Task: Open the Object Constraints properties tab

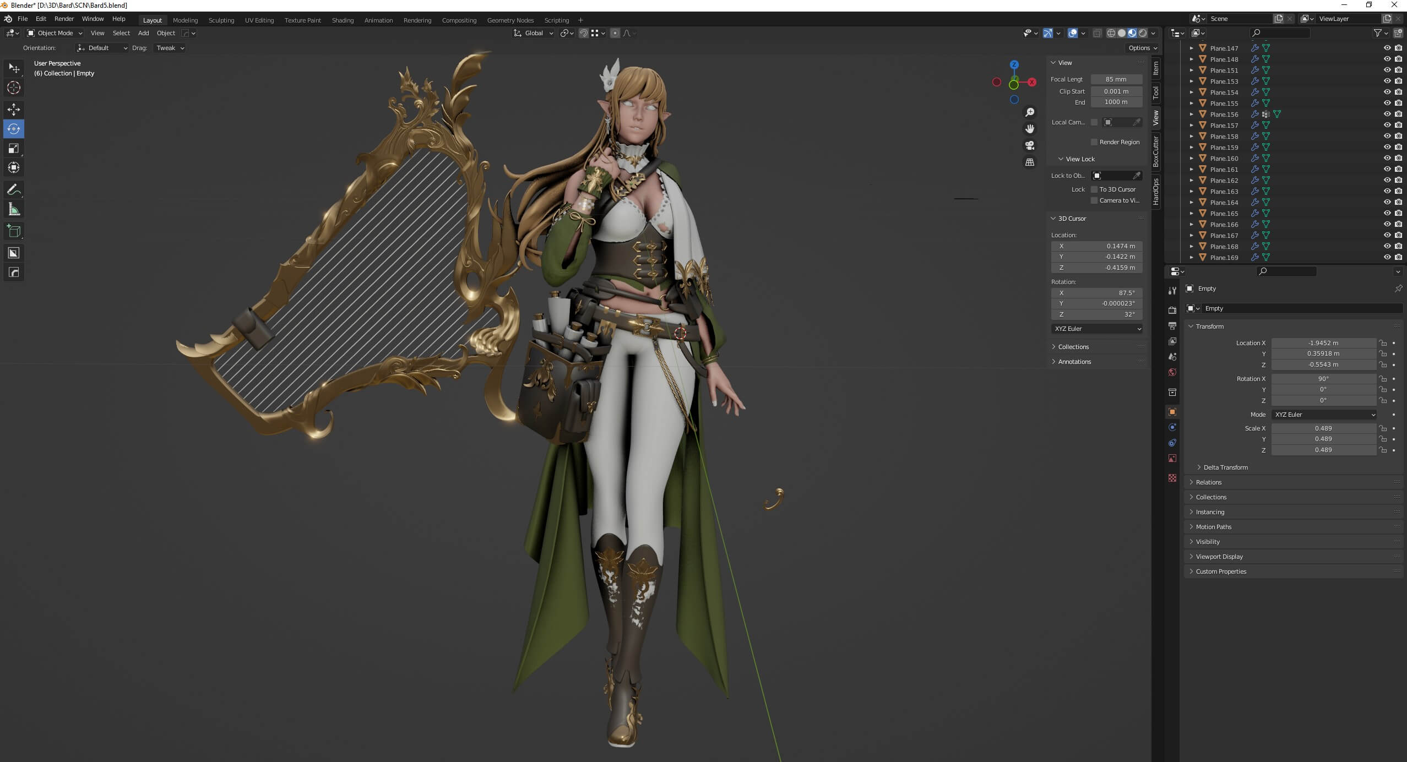Action: (x=1172, y=443)
